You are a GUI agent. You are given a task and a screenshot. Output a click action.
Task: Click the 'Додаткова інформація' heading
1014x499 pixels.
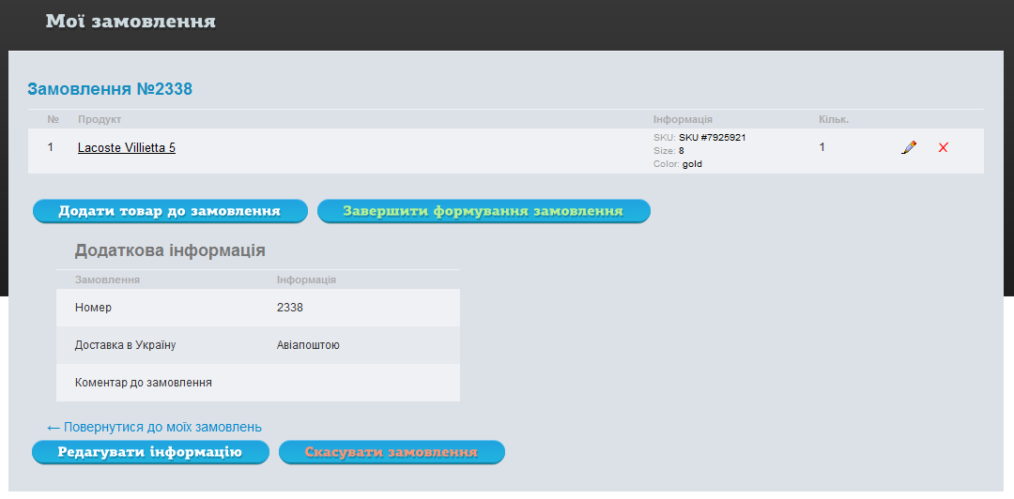170,250
